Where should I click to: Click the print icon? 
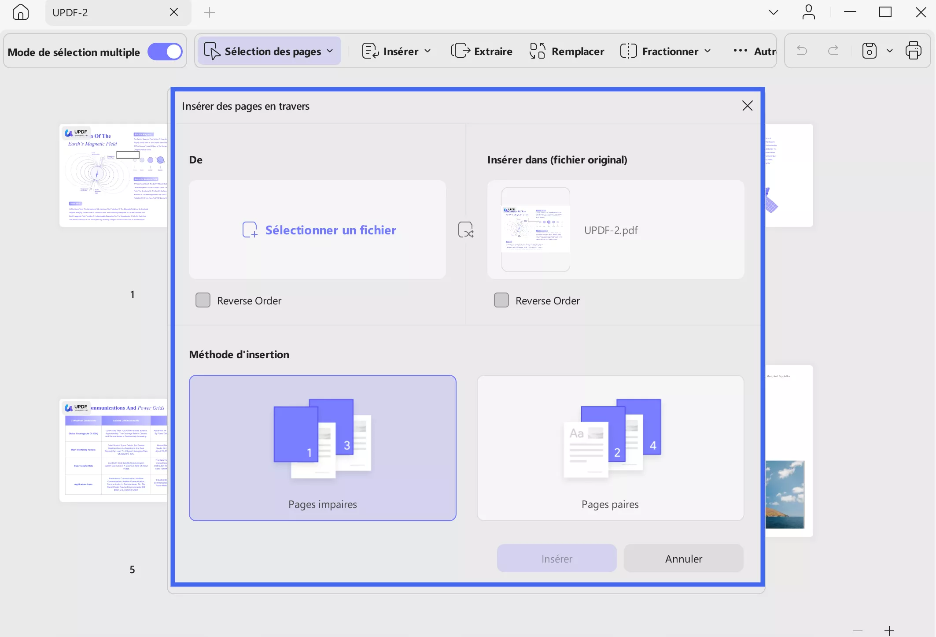click(x=913, y=51)
